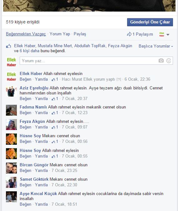
Task: Expand '6 kişi daha' likers list
Action: tap(29, 51)
